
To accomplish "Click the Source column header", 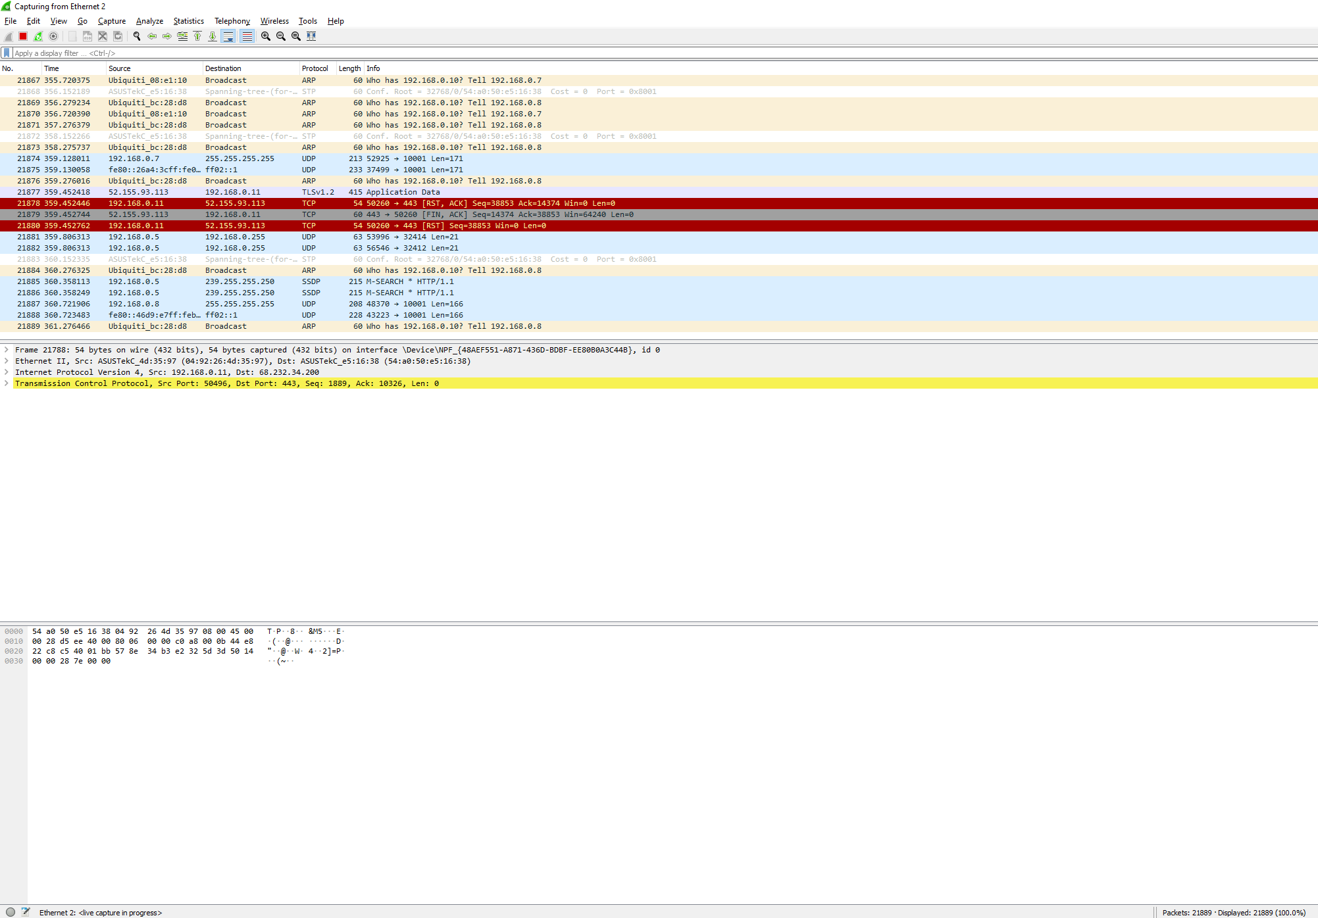I will coord(119,68).
